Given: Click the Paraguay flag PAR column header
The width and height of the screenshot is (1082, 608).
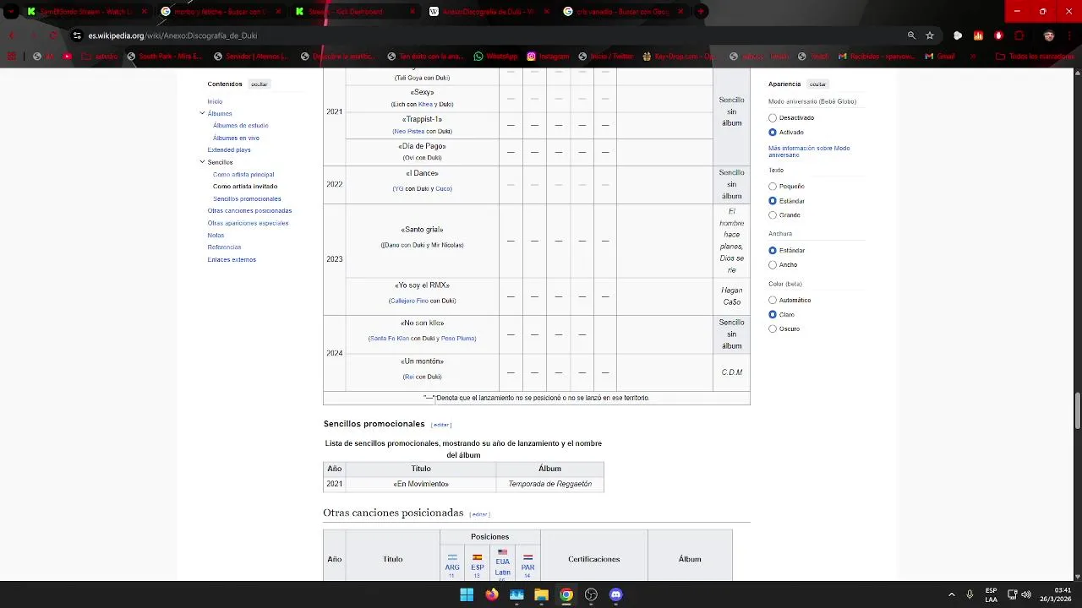Looking at the screenshot, I should click(527, 562).
